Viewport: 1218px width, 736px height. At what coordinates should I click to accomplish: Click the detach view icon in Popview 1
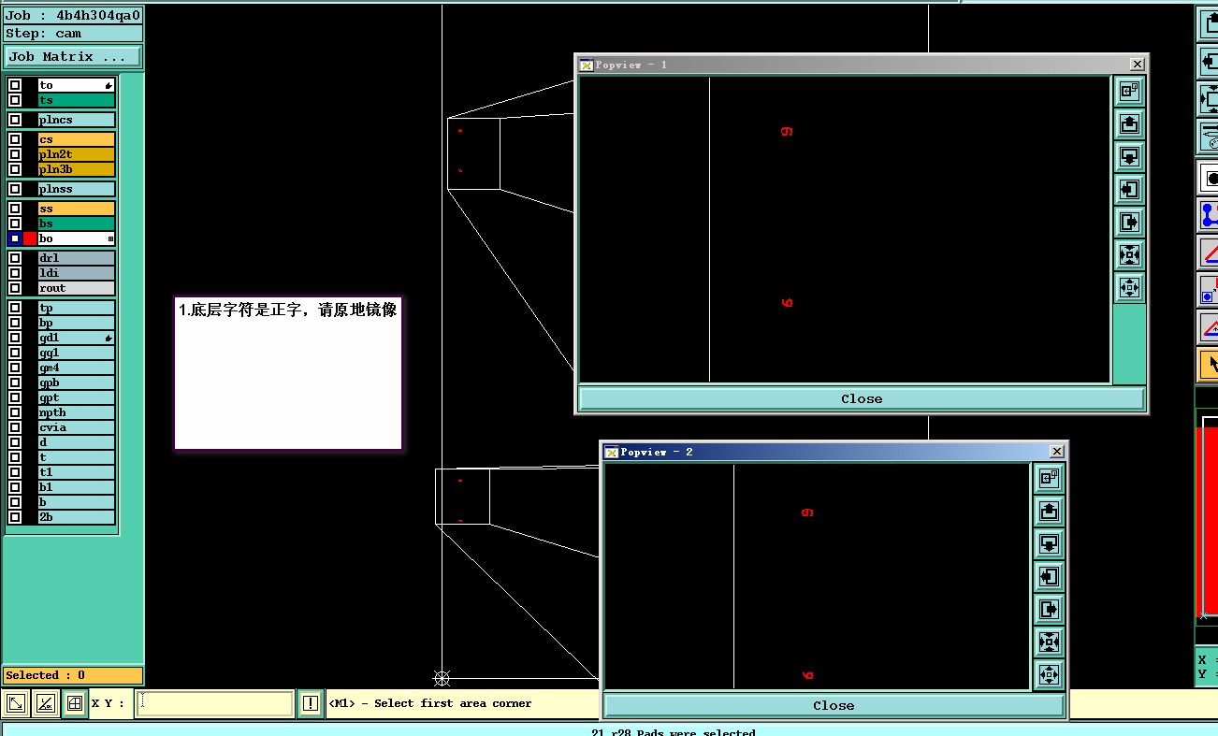[x=1130, y=91]
